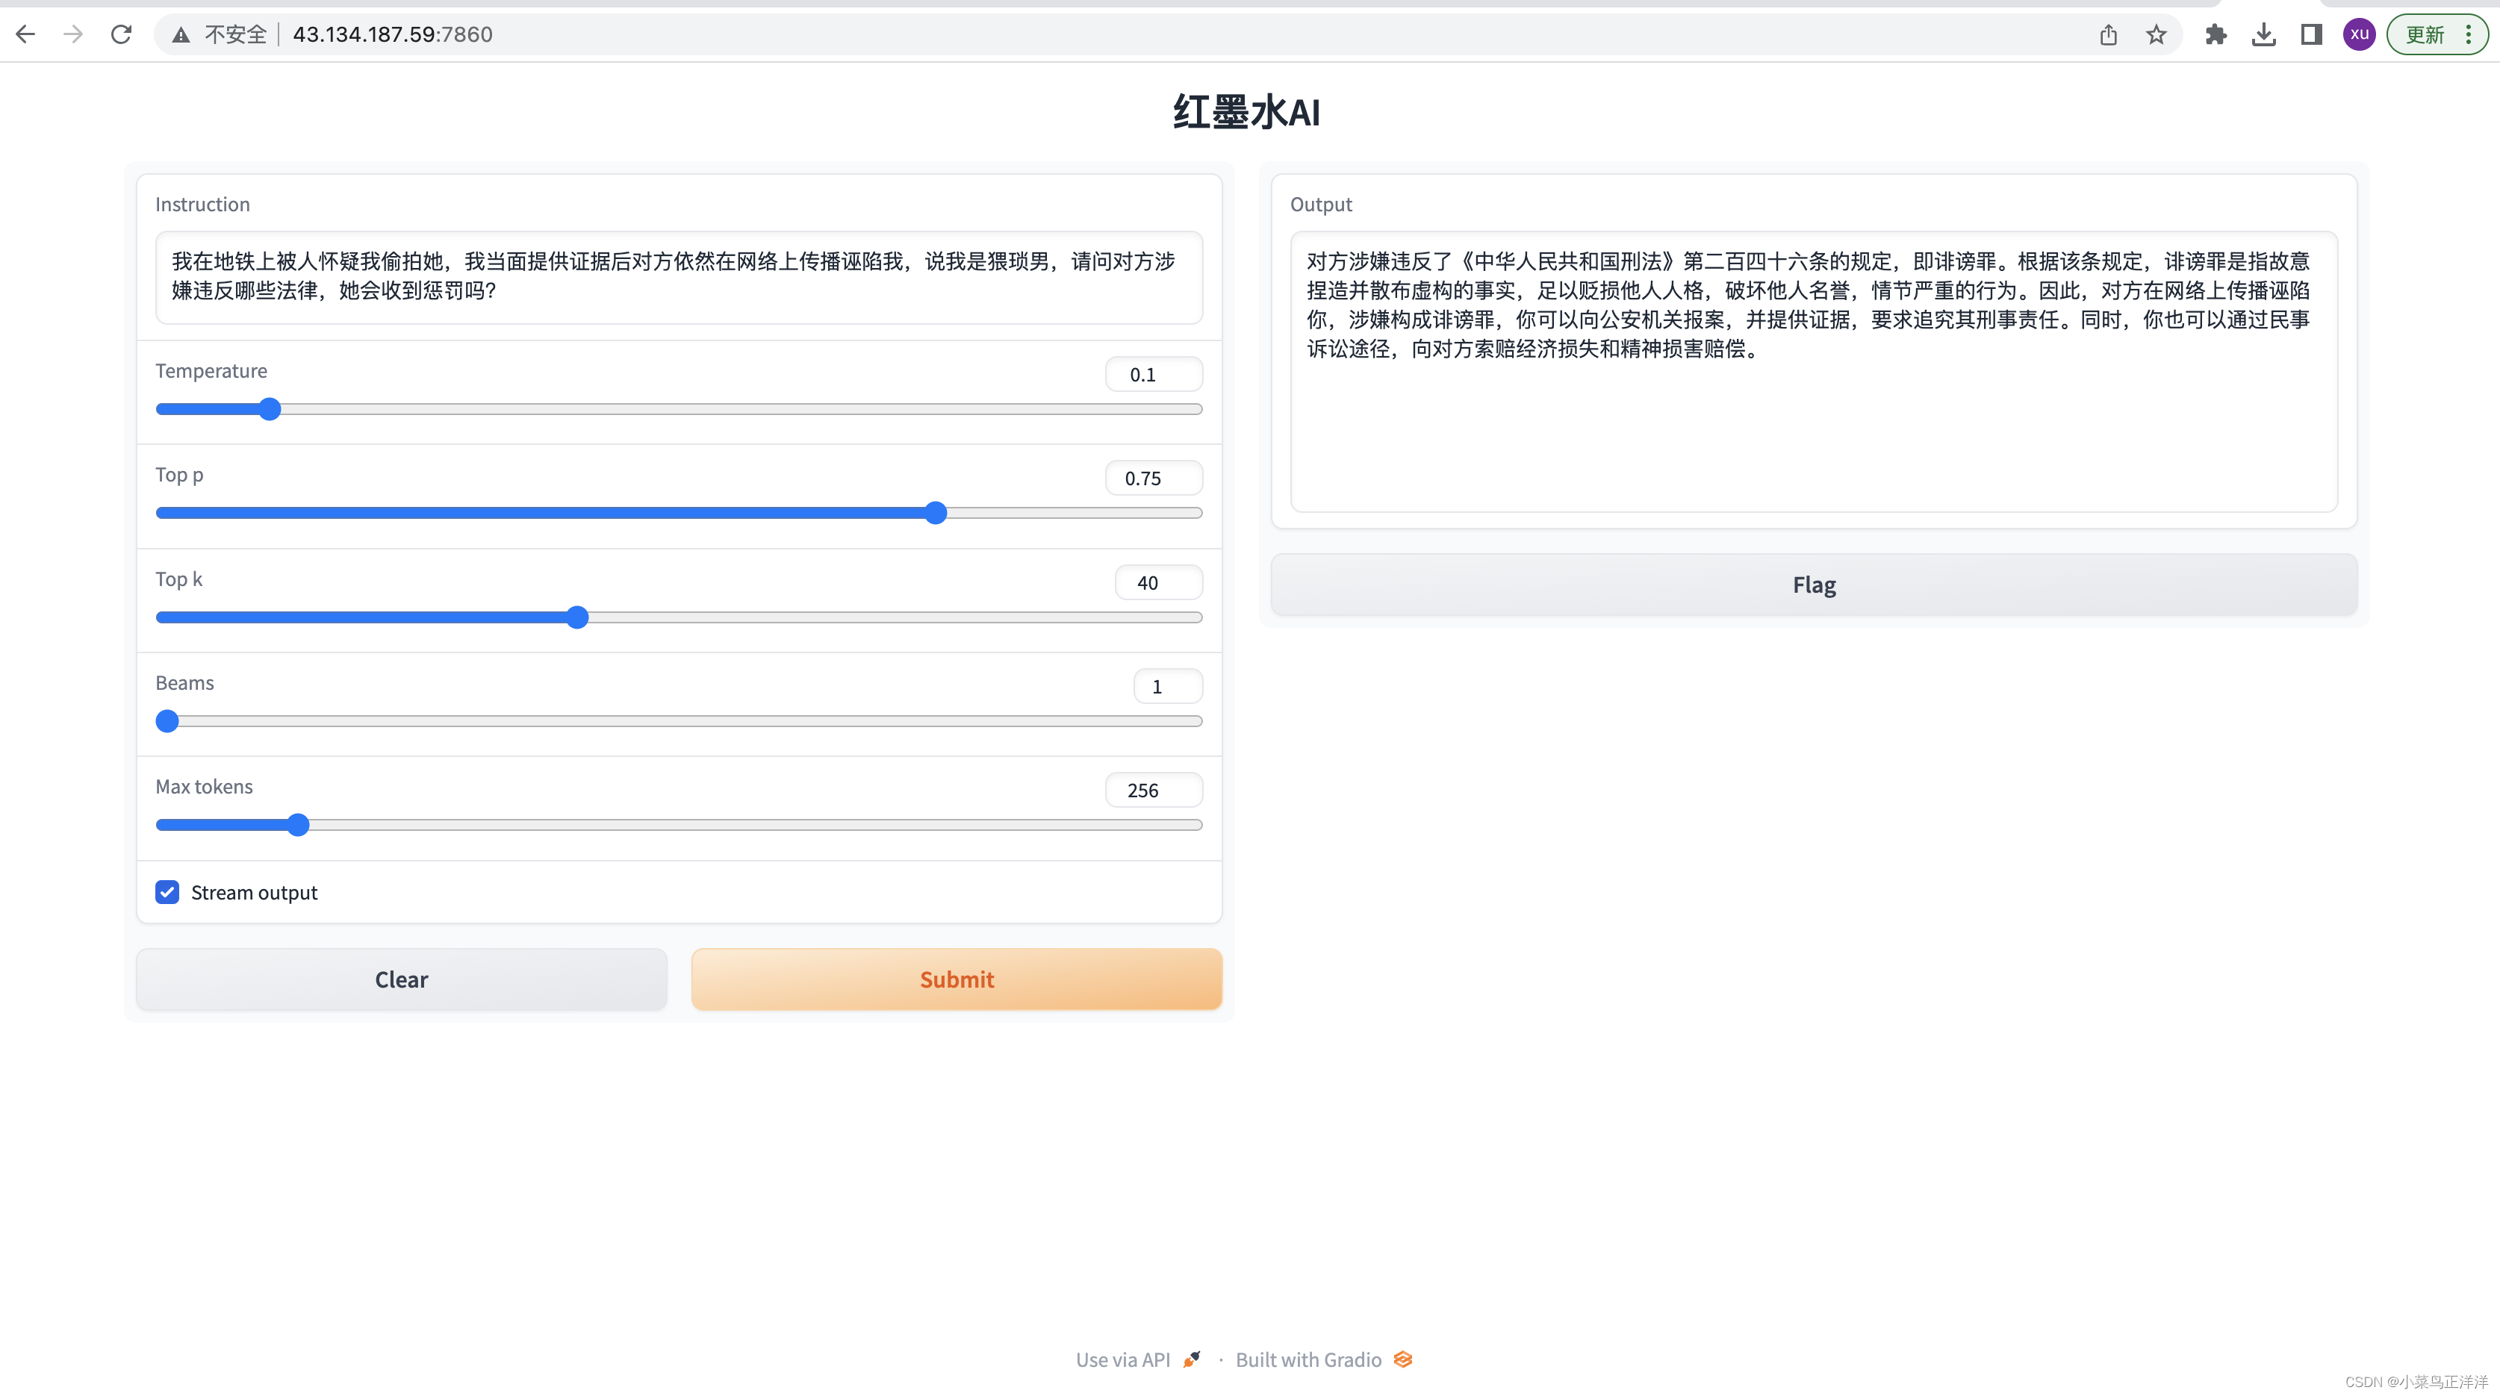This screenshot has width=2500, height=1396.
Task: Click the Beams slider handle
Action: [167, 722]
